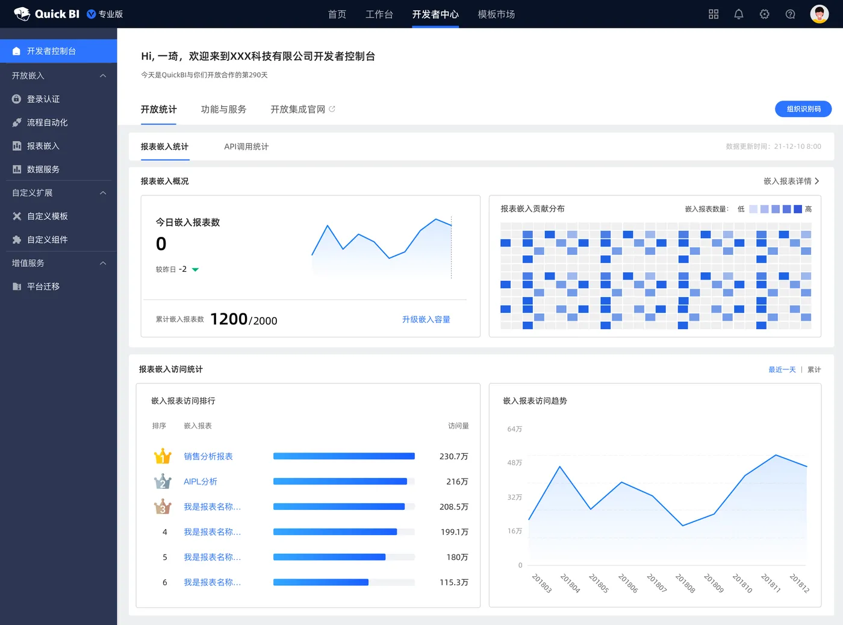
Task: Click the 专业版 verified badge icon
Action: [x=92, y=14]
